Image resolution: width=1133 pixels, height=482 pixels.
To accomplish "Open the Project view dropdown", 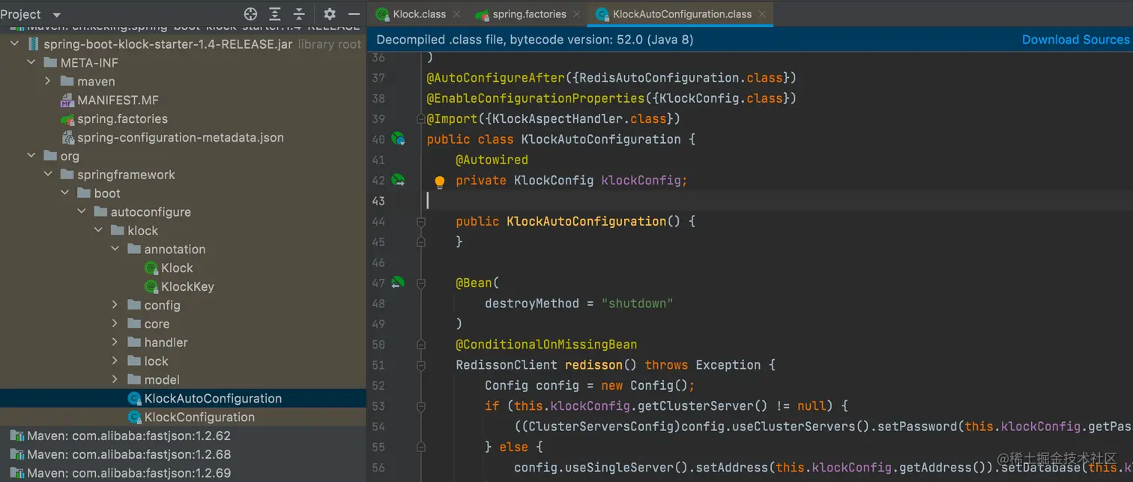I will tap(57, 15).
